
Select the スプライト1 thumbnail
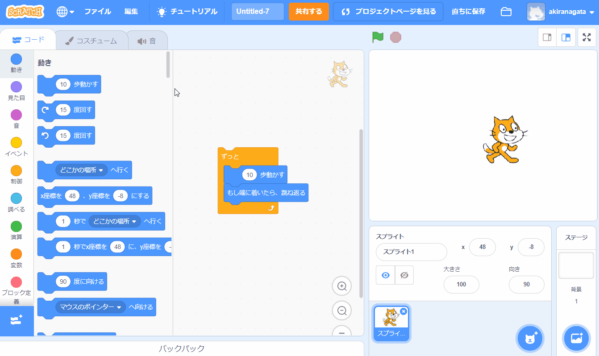pyautogui.click(x=391, y=323)
